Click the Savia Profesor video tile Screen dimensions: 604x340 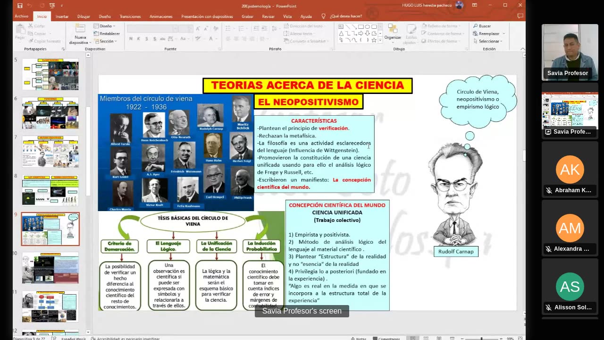[570, 52]
